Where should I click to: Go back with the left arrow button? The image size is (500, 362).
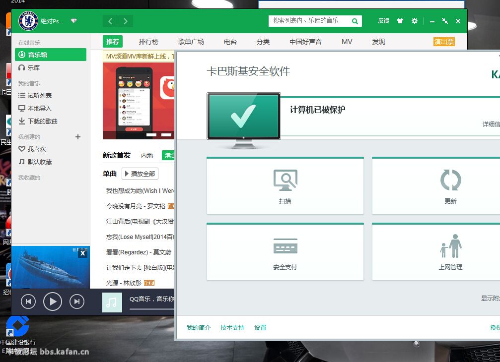[x=110, y=21]
